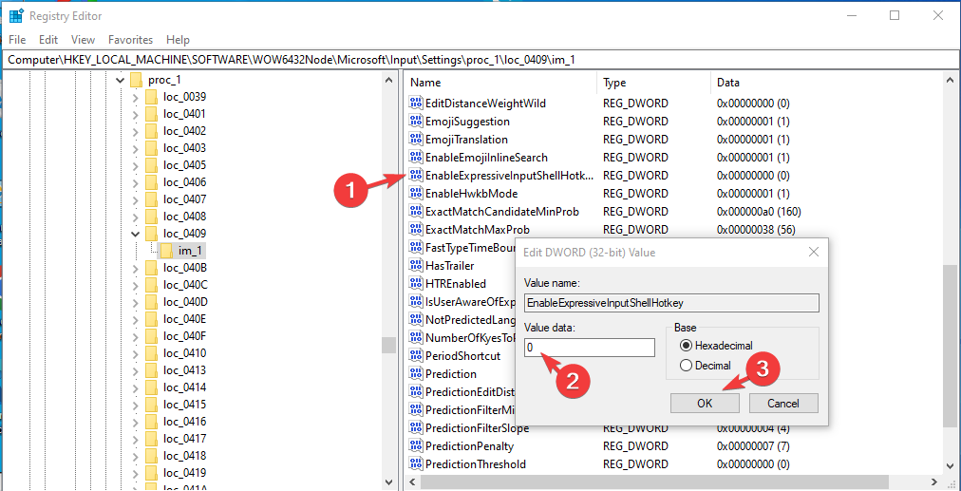This screenshot has width=961, height=491.
Task: Expand the loc_0406 key
Action: click(x=136, y=182)
